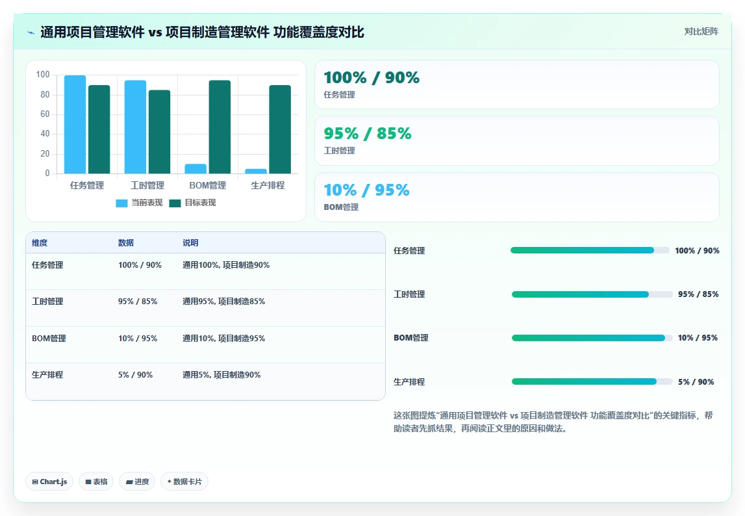The width and height of the screenshot is (745, 516).
Task: Click the 工时管理 progress bar
Action: click(592, 294)
